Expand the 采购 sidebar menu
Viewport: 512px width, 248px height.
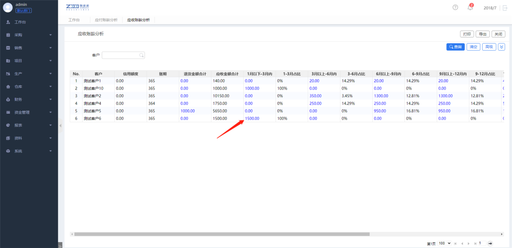[28, 35]
